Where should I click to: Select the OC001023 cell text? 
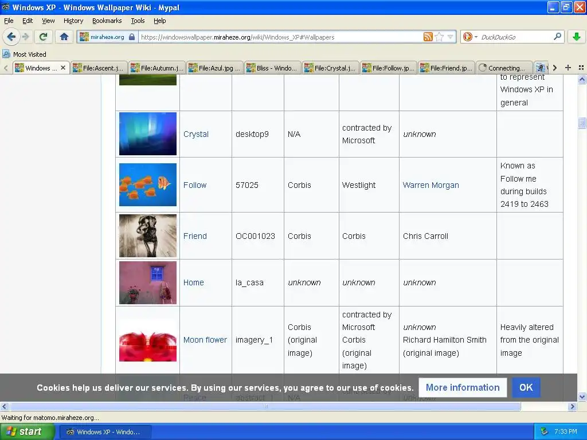point(255,236)
